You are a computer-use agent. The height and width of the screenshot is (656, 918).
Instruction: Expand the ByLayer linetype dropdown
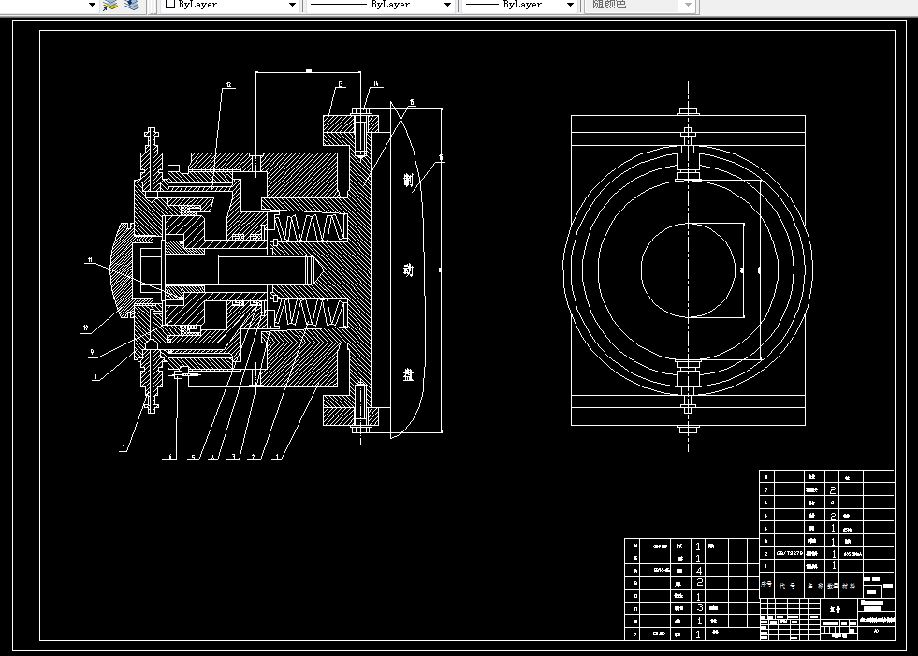[447, 5]
